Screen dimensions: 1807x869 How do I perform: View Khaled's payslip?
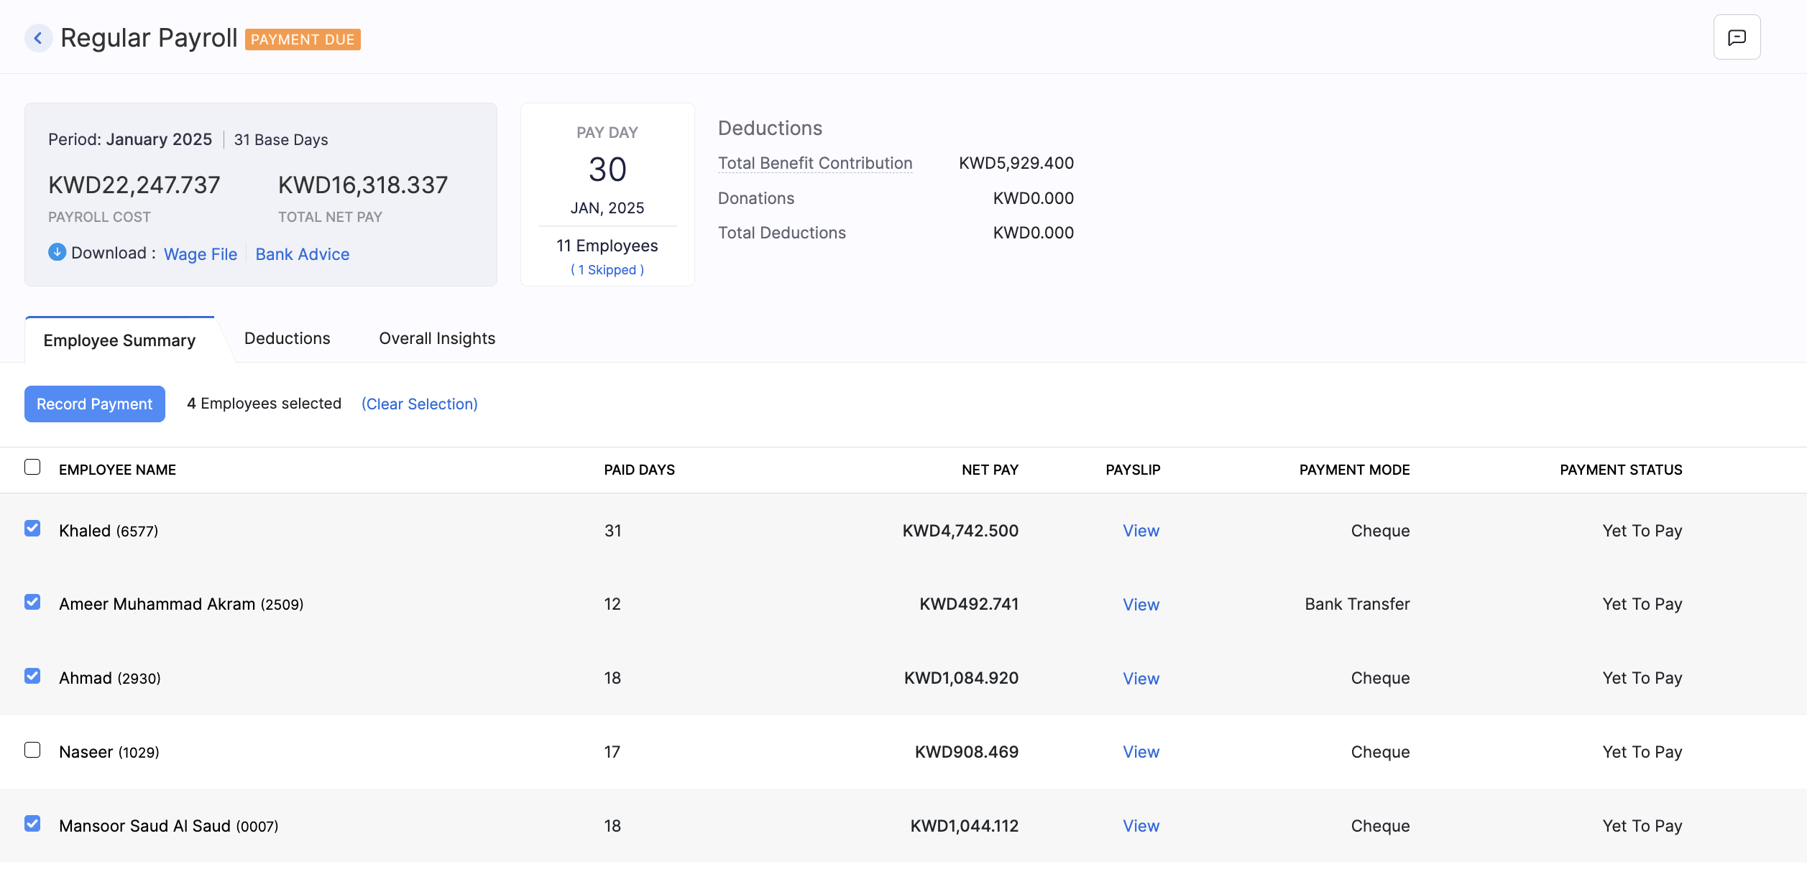pos(1140,531)
